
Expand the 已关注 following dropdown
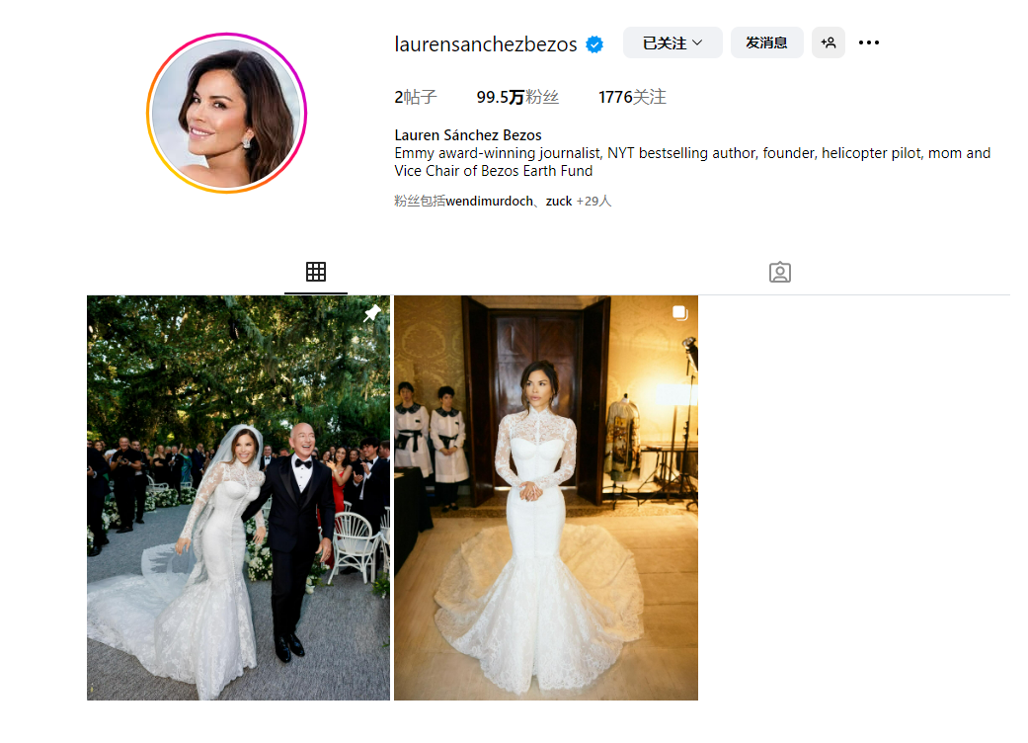click(x=672, y=42)
